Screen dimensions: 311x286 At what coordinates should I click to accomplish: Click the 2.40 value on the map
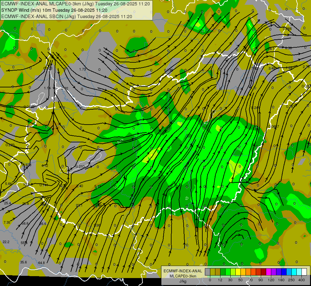point(79,186)
